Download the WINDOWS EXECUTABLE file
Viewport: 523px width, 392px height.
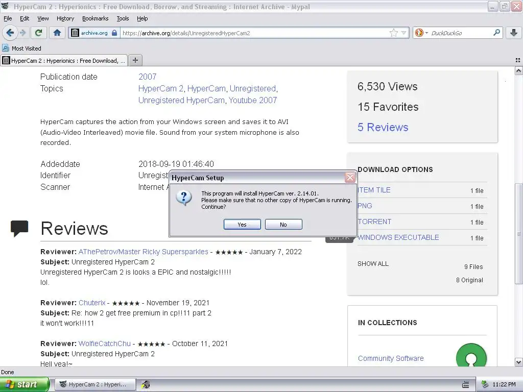pyautogui.click(x=398, y=237)
